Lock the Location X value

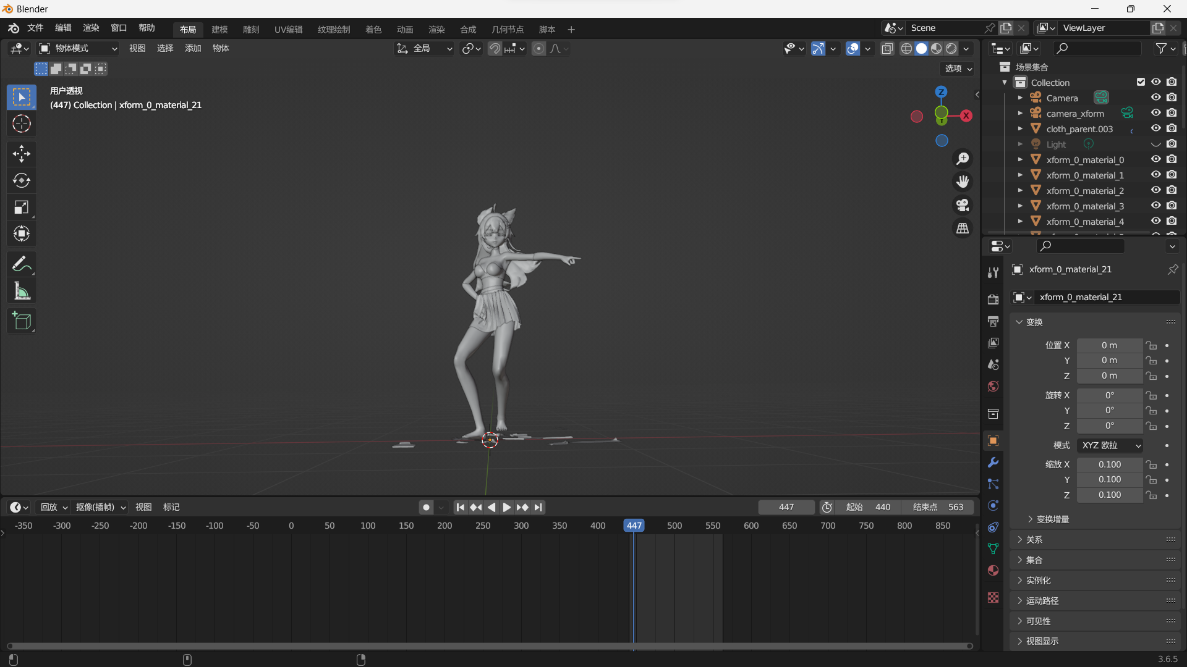click(1151, 345)
